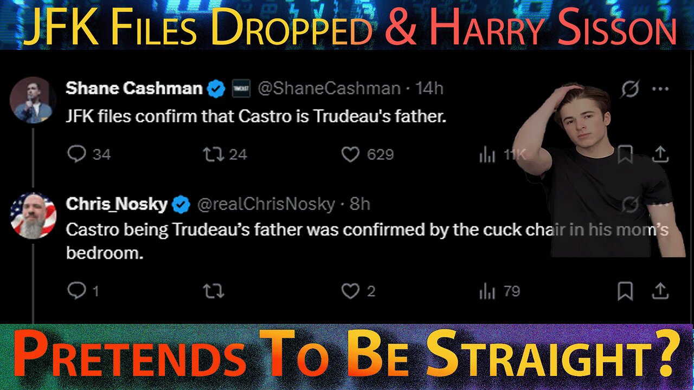The width and height of the screenshot is (694, 390).
Task: Bookmark Shane Cashman's tweet
Action: (625, 155)
